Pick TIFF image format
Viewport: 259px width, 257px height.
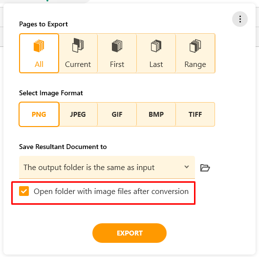coord(195,114)
